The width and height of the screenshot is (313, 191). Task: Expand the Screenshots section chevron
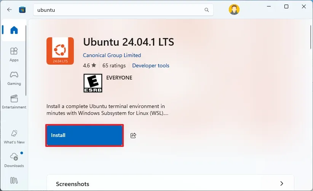pos(282,183)
